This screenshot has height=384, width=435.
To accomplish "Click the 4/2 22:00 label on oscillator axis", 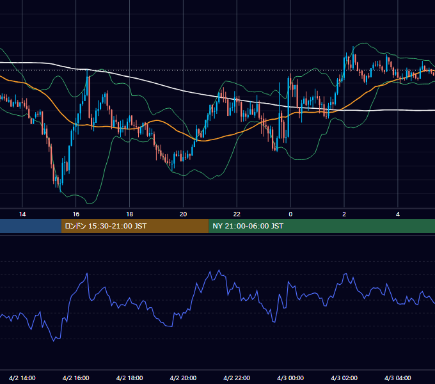I will (x=237, y=378).
